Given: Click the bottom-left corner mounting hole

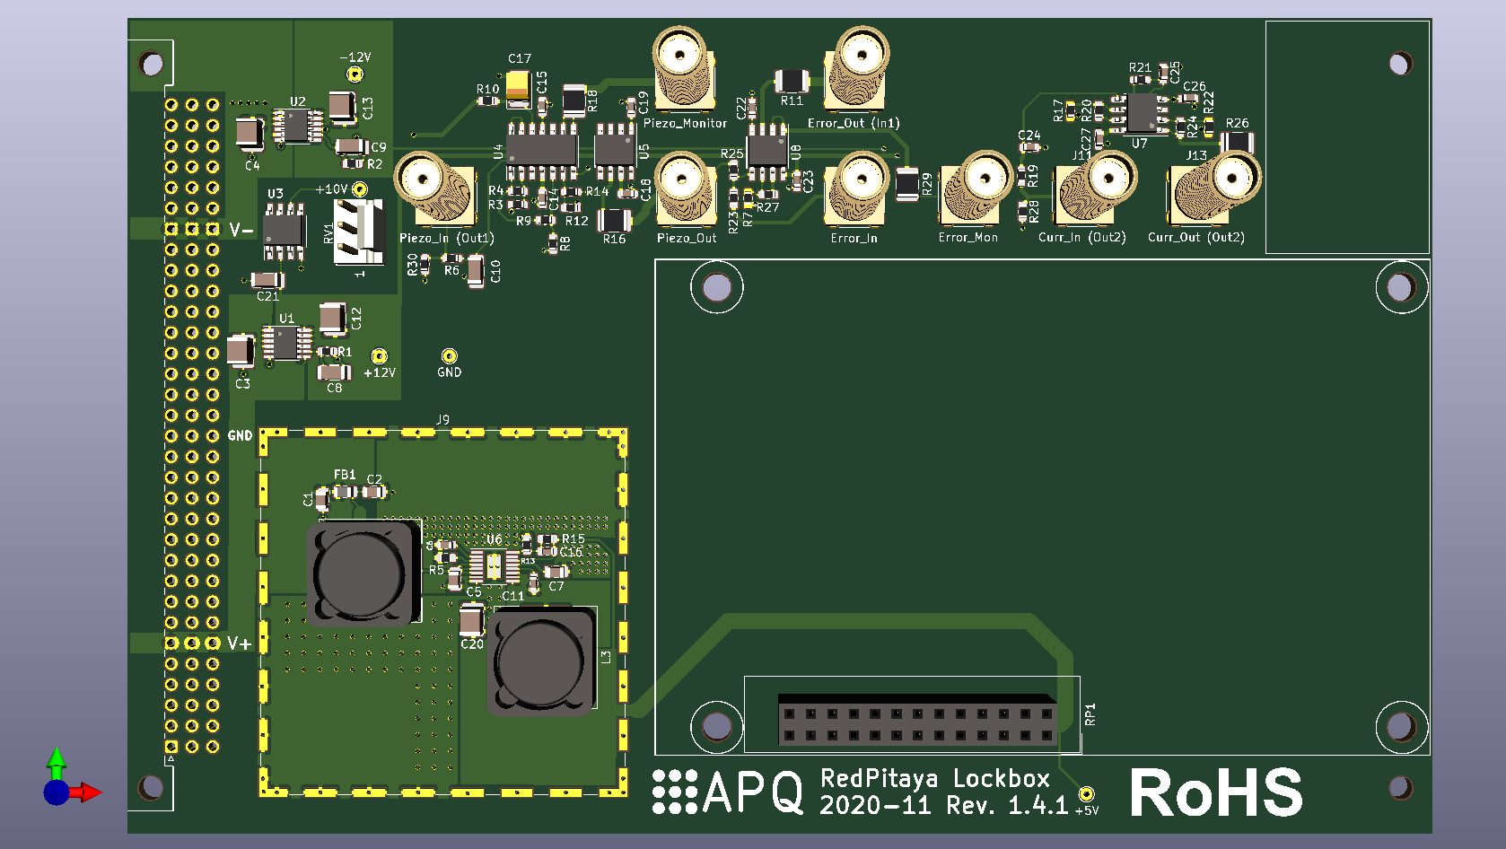Looking at the screenshot, I should coord(152,788).
